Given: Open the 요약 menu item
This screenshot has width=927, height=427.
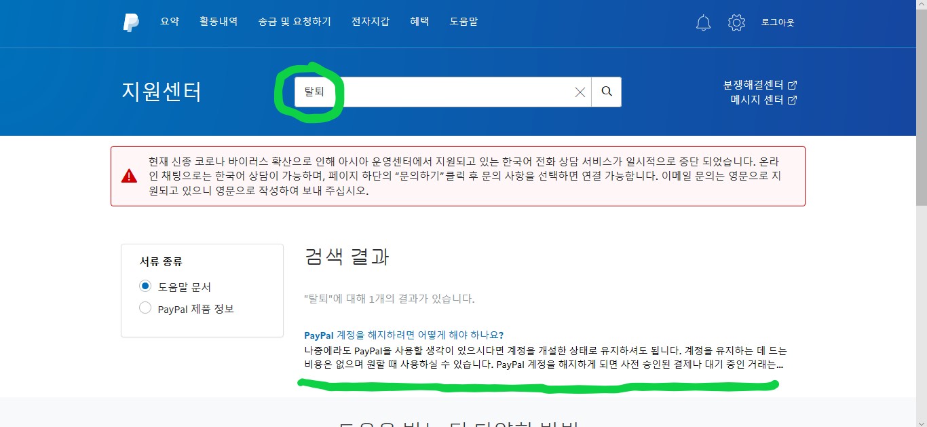Looking at the screenshot, I should 170,22.
